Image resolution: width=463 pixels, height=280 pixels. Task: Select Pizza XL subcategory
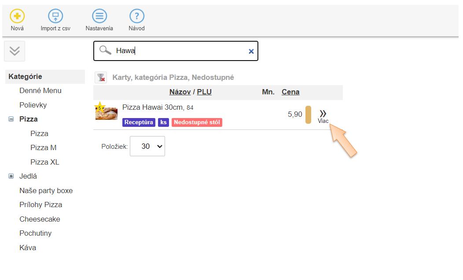pos(44,162)
